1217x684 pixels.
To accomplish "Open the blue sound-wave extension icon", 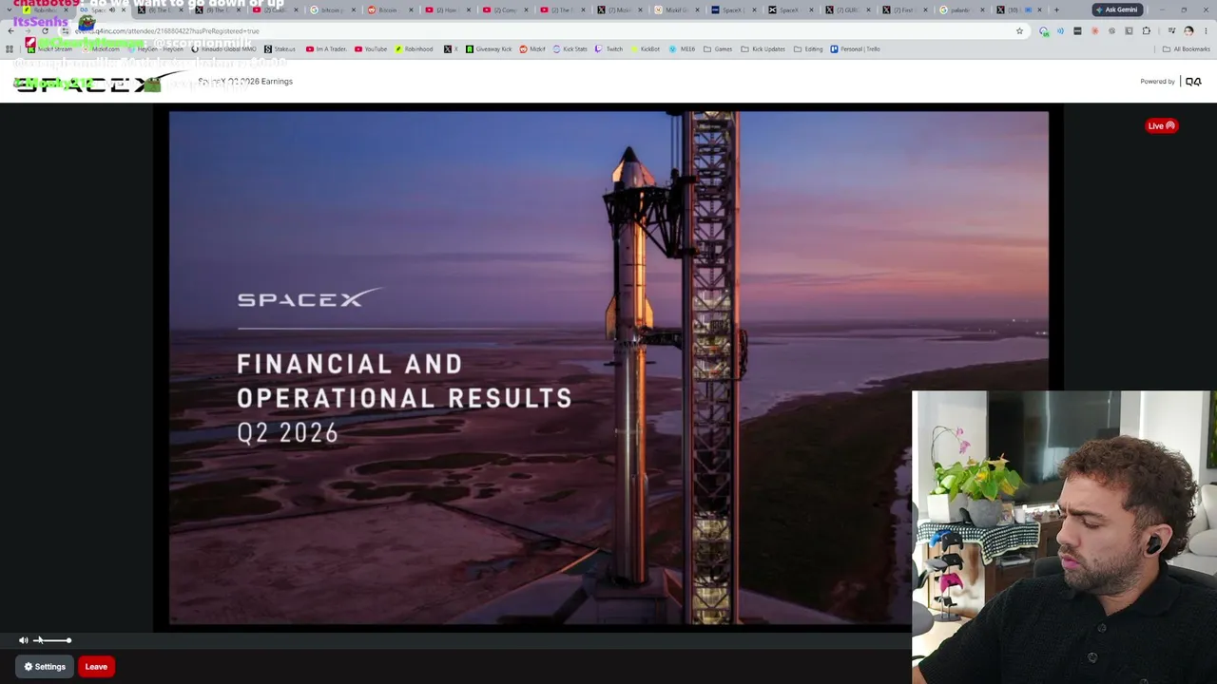I will [x=1060, y=31].
